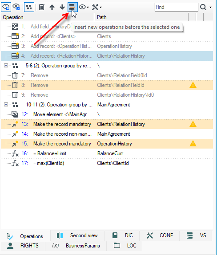Viewport: 217px width, 255px height.
Task: Click icon of row 14 non-mandatory
Action: pos(15,134)
